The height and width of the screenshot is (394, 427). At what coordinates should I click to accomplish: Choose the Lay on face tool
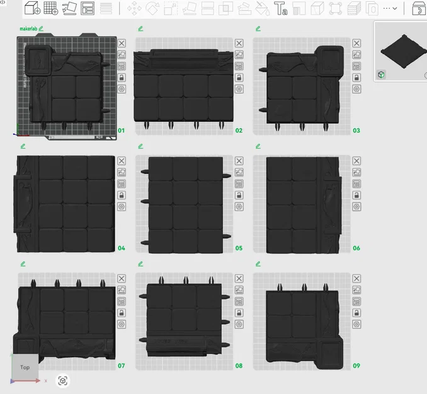(x=190, y=8)
